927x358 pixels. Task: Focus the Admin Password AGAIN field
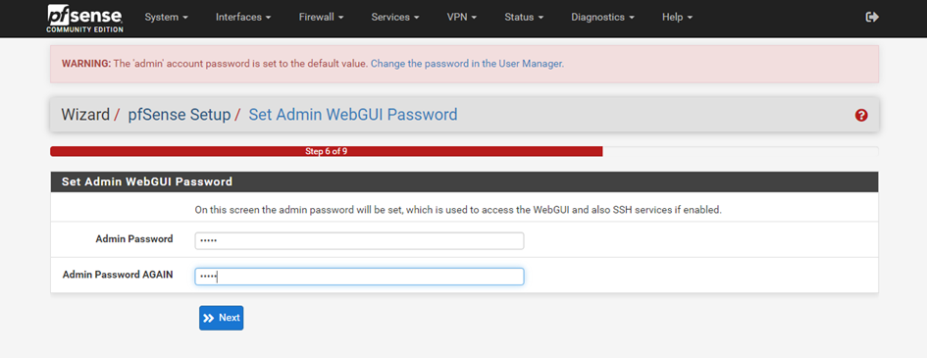pyautogui.click(x=359, y=277)
